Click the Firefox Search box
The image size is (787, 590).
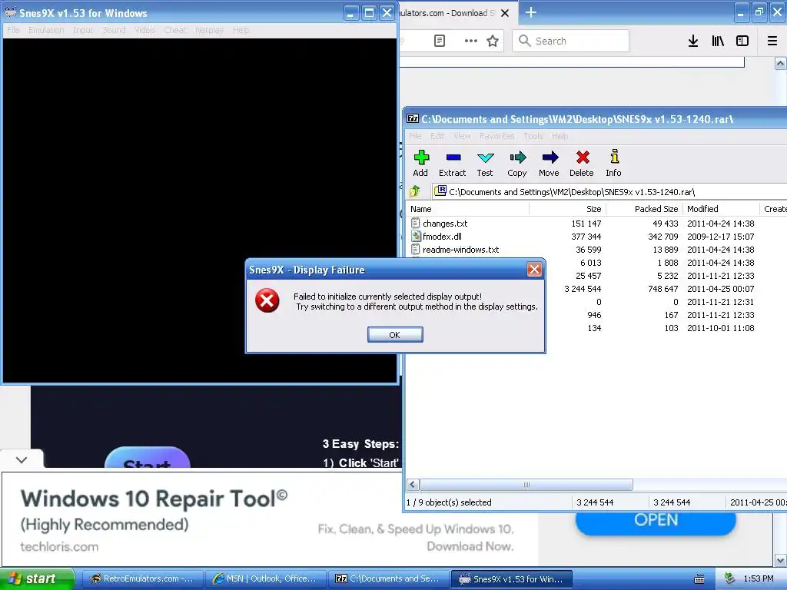[x=571, y=41]
